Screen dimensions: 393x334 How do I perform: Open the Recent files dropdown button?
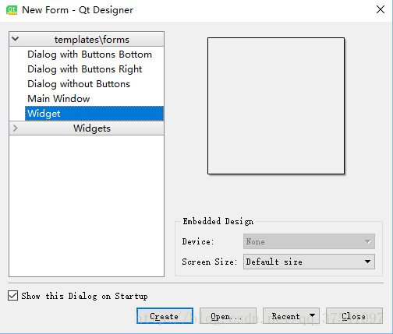pyautogui.click(x=291, y=316)
